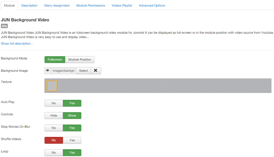Viewport: 274px width, 157px height.
Task: Click the JUN Background Video heading
Action: 25,20
